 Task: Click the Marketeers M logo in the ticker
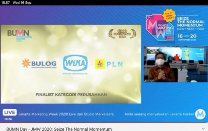[x=200, y=114]
